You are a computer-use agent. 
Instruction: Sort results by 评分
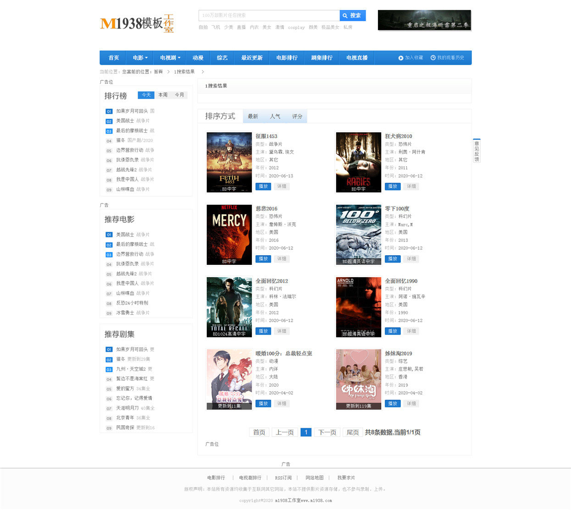pos(297,116)
